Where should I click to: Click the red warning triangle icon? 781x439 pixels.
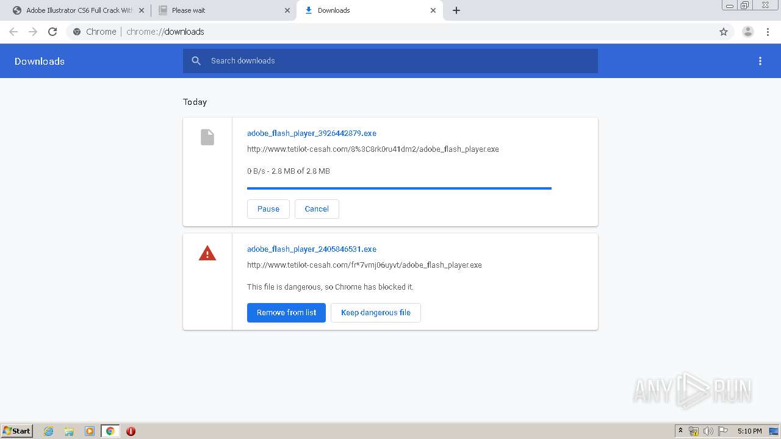[207, 253]
